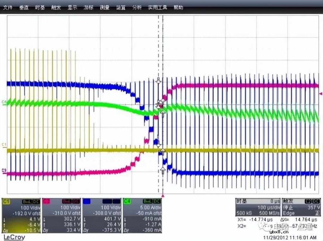Click the trigger position marker below the grid
Screen dimensions: 323x241
[x=163, y=196]
